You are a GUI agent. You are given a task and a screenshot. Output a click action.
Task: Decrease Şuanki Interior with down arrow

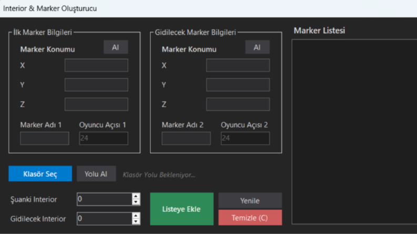tap(136, 202)
